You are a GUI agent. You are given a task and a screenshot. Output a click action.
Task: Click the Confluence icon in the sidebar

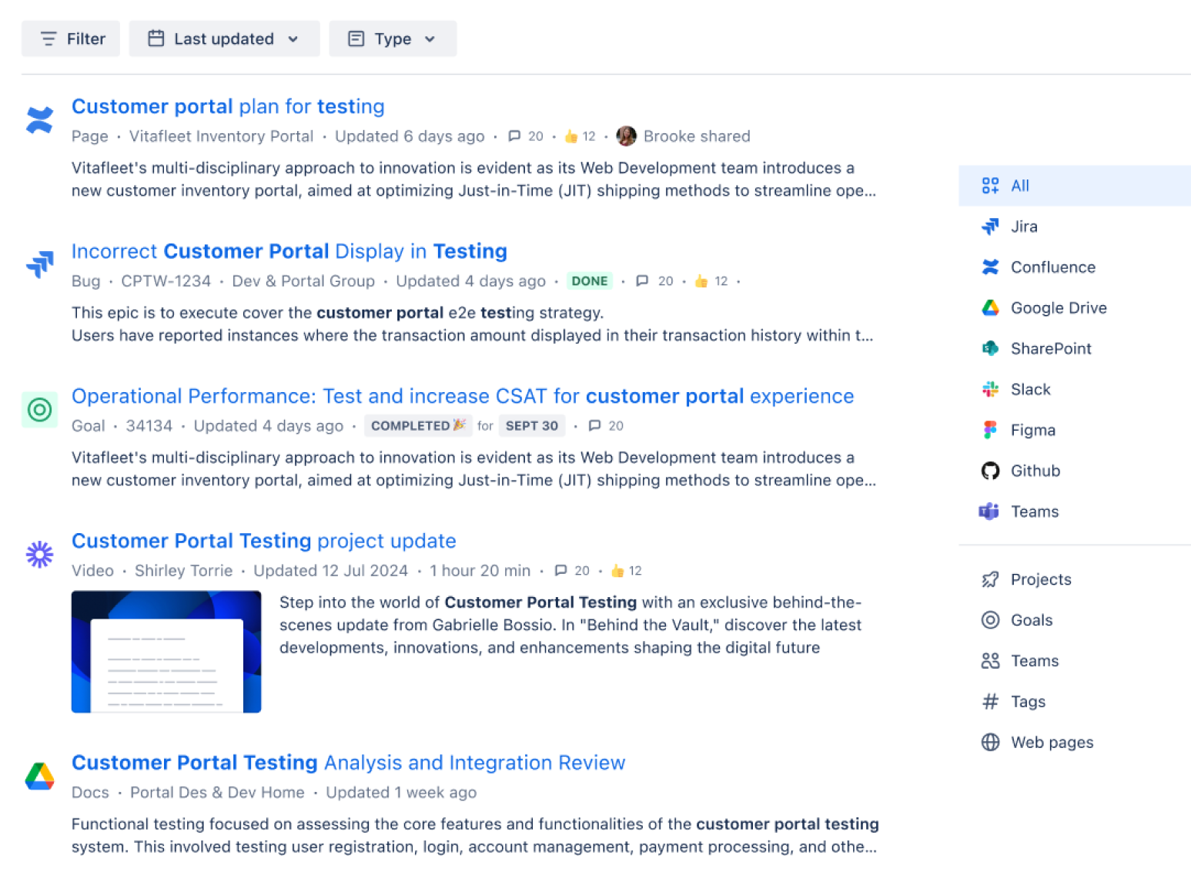click(990, 267)
